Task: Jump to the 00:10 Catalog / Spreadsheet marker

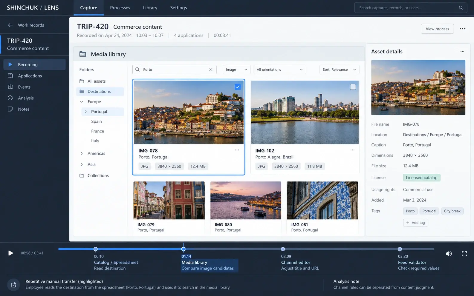Action: click(96, 249)
